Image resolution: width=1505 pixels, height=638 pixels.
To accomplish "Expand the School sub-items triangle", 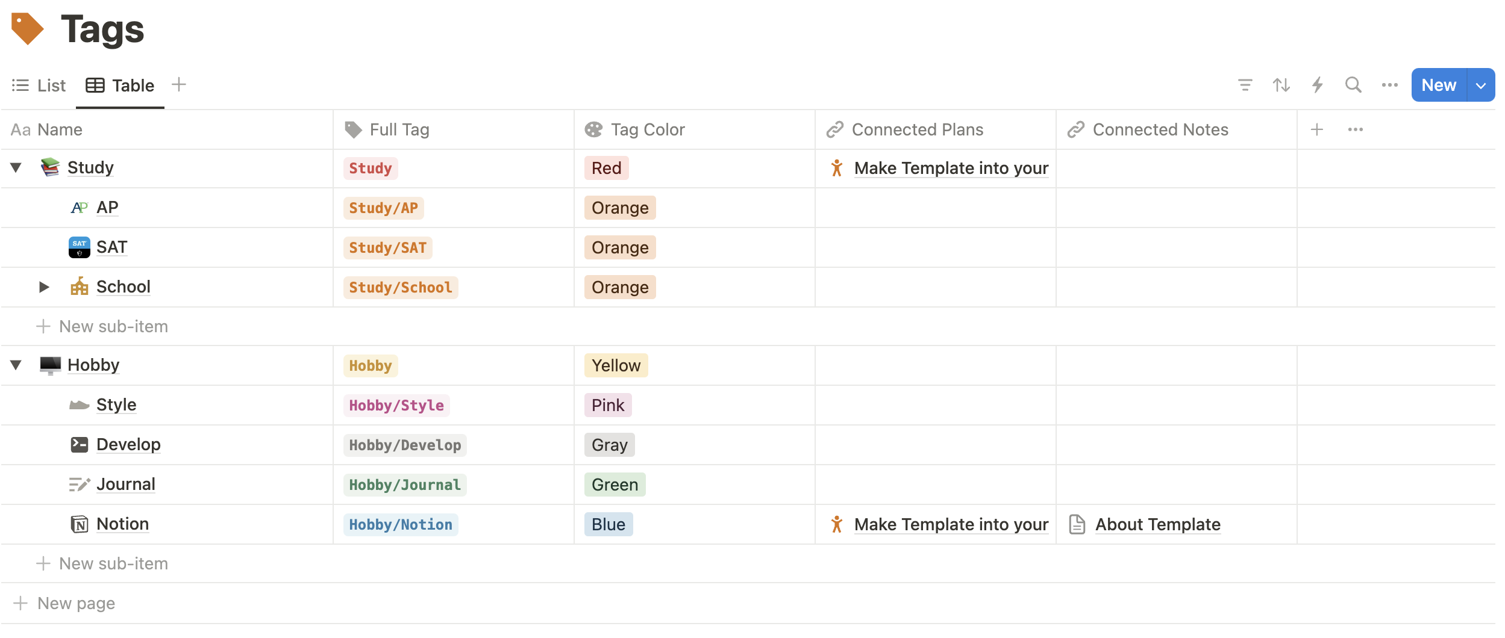I will [x=43, y=287].
